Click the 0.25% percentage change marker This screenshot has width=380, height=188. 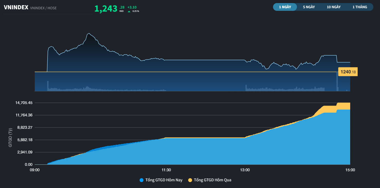pos(135,11)
